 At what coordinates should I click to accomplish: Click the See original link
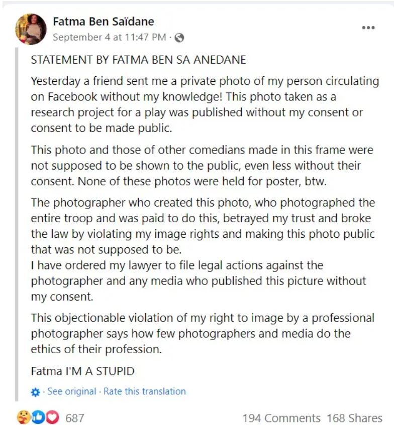[71, 391]
